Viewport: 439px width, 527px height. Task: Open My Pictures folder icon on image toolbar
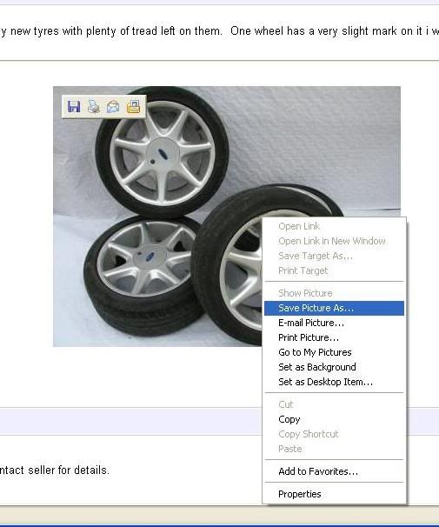(133, 107)
